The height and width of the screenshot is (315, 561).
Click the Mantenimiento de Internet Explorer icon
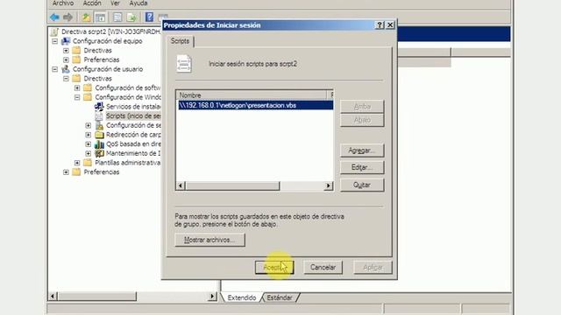[x=99, y=153]
